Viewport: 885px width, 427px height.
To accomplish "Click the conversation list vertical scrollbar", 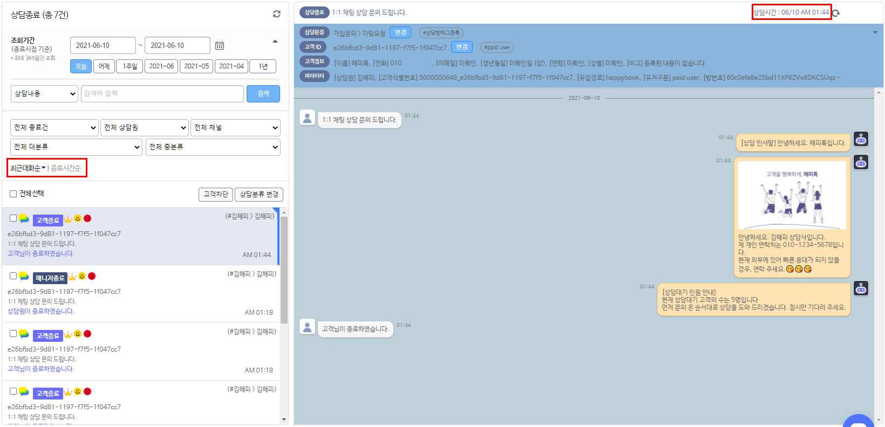I will tap(284, 270).
